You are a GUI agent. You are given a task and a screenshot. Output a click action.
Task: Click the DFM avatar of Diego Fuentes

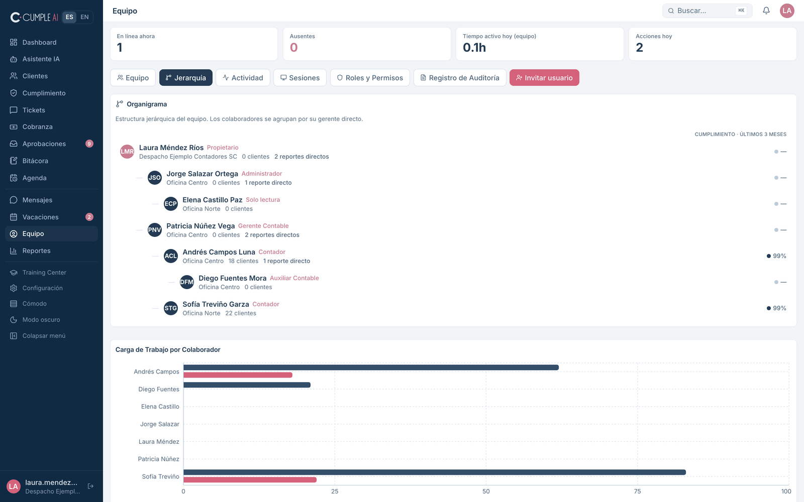click(x=187, y=282)
